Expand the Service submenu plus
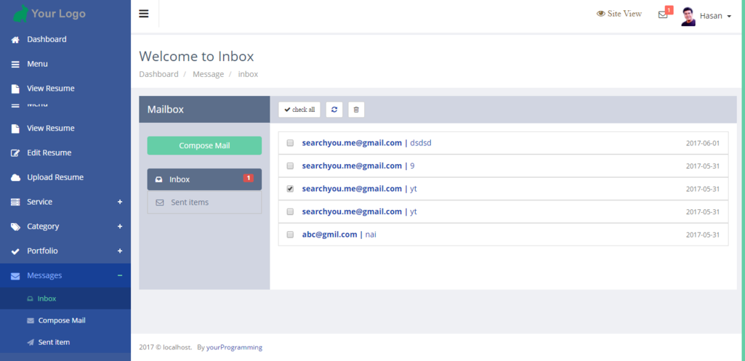Screen dimensions: 745x361 coord(120,202)
